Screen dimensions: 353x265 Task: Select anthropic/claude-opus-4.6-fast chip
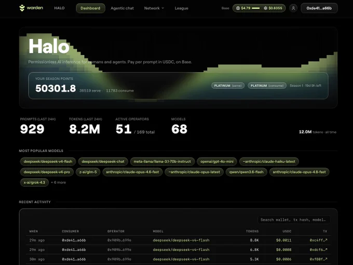(132, 172)
